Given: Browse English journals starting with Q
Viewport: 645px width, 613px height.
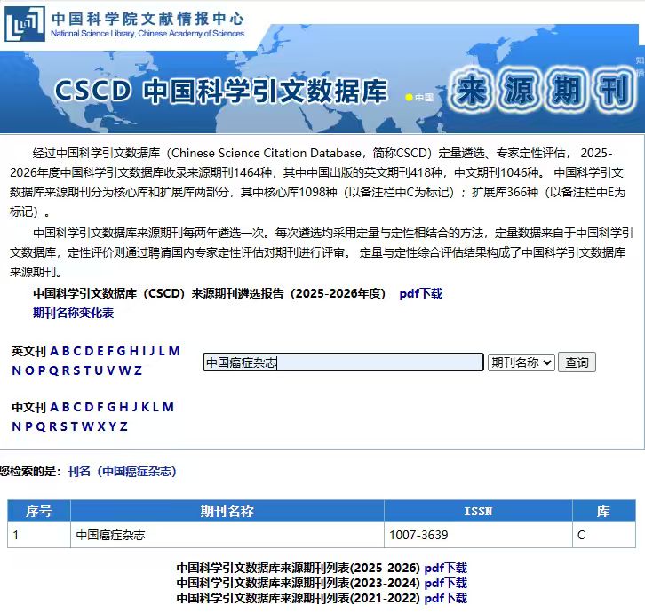Looking at the screenshot, I should [x=54, y=370].
